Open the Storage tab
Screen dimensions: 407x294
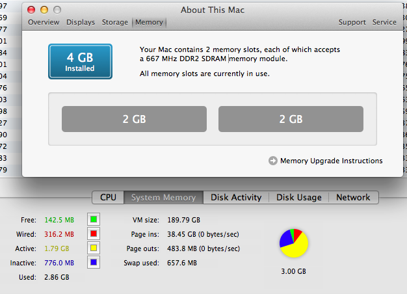tap(114, 22)
